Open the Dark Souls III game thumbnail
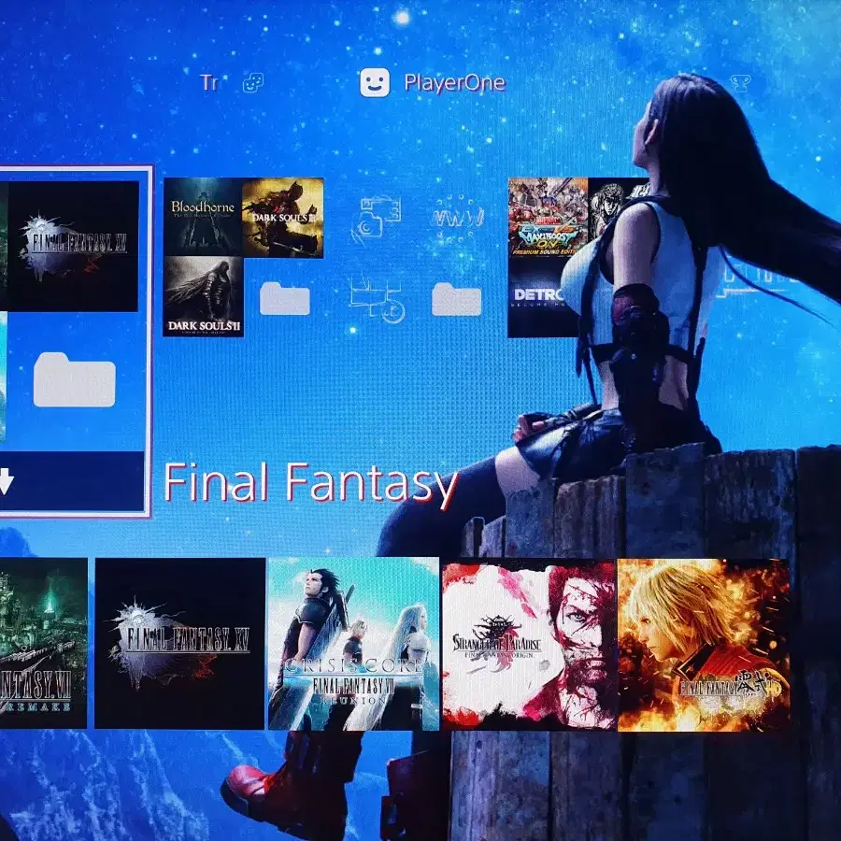841x841 pixels. tap(282, 217)
